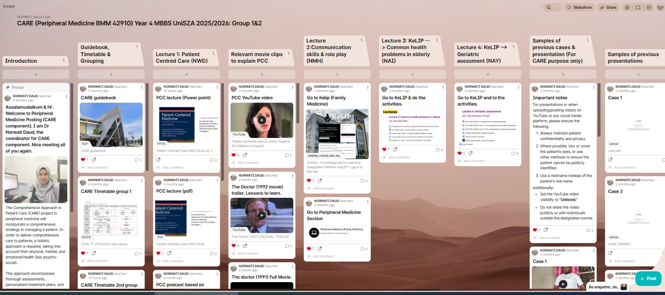This screenshot has height=295, width=665.
Task: Click the Padlet logo
Action: pos(9,6)
